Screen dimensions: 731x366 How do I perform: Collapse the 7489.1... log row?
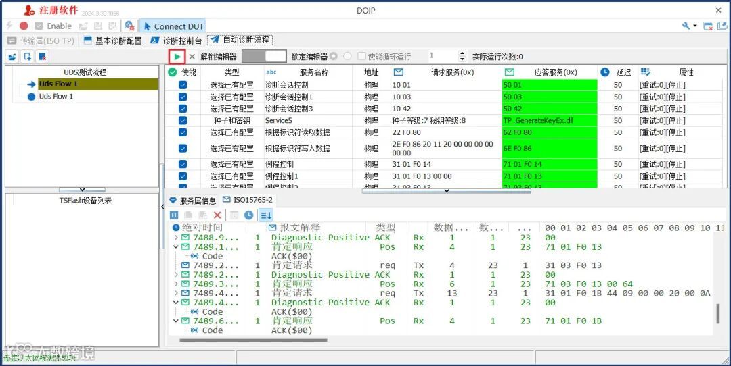point(176,247)
